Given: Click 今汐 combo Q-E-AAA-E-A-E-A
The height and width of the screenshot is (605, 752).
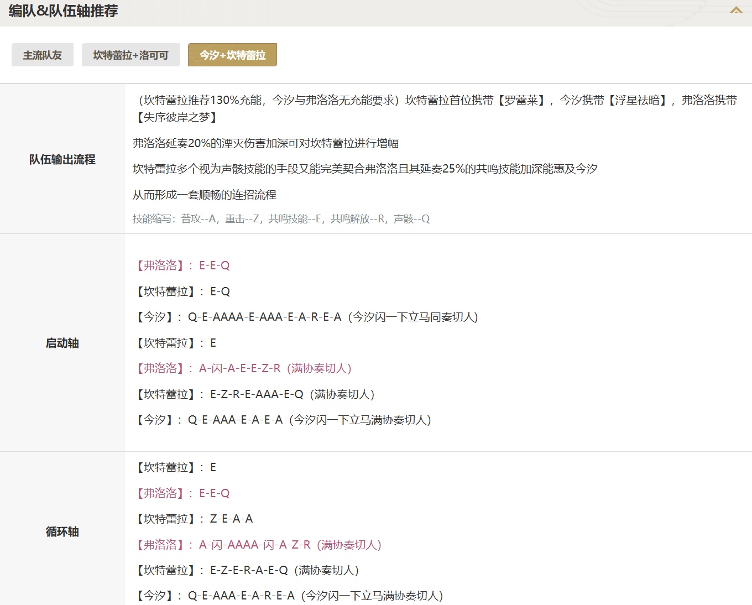Looking at the screenshot, I should [x=283, y=420].
